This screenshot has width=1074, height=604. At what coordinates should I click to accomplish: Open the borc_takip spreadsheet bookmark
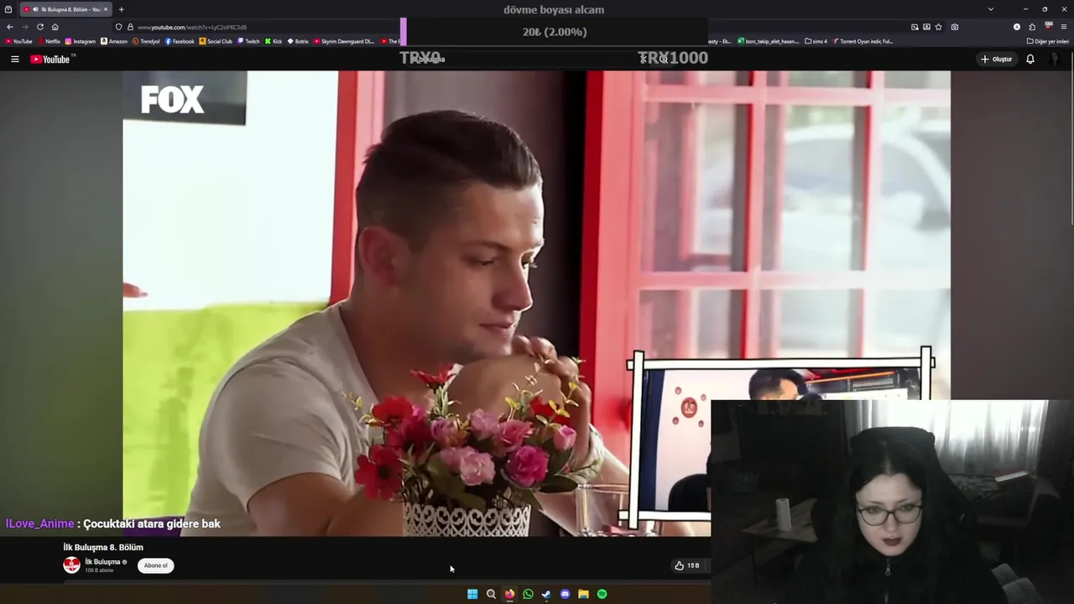click(x=768, y=41)
